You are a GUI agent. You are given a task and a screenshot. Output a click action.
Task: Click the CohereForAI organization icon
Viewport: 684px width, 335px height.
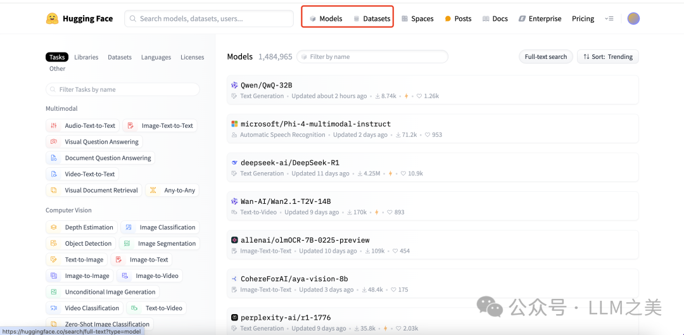pyautogui.click(x=235, y=279)
